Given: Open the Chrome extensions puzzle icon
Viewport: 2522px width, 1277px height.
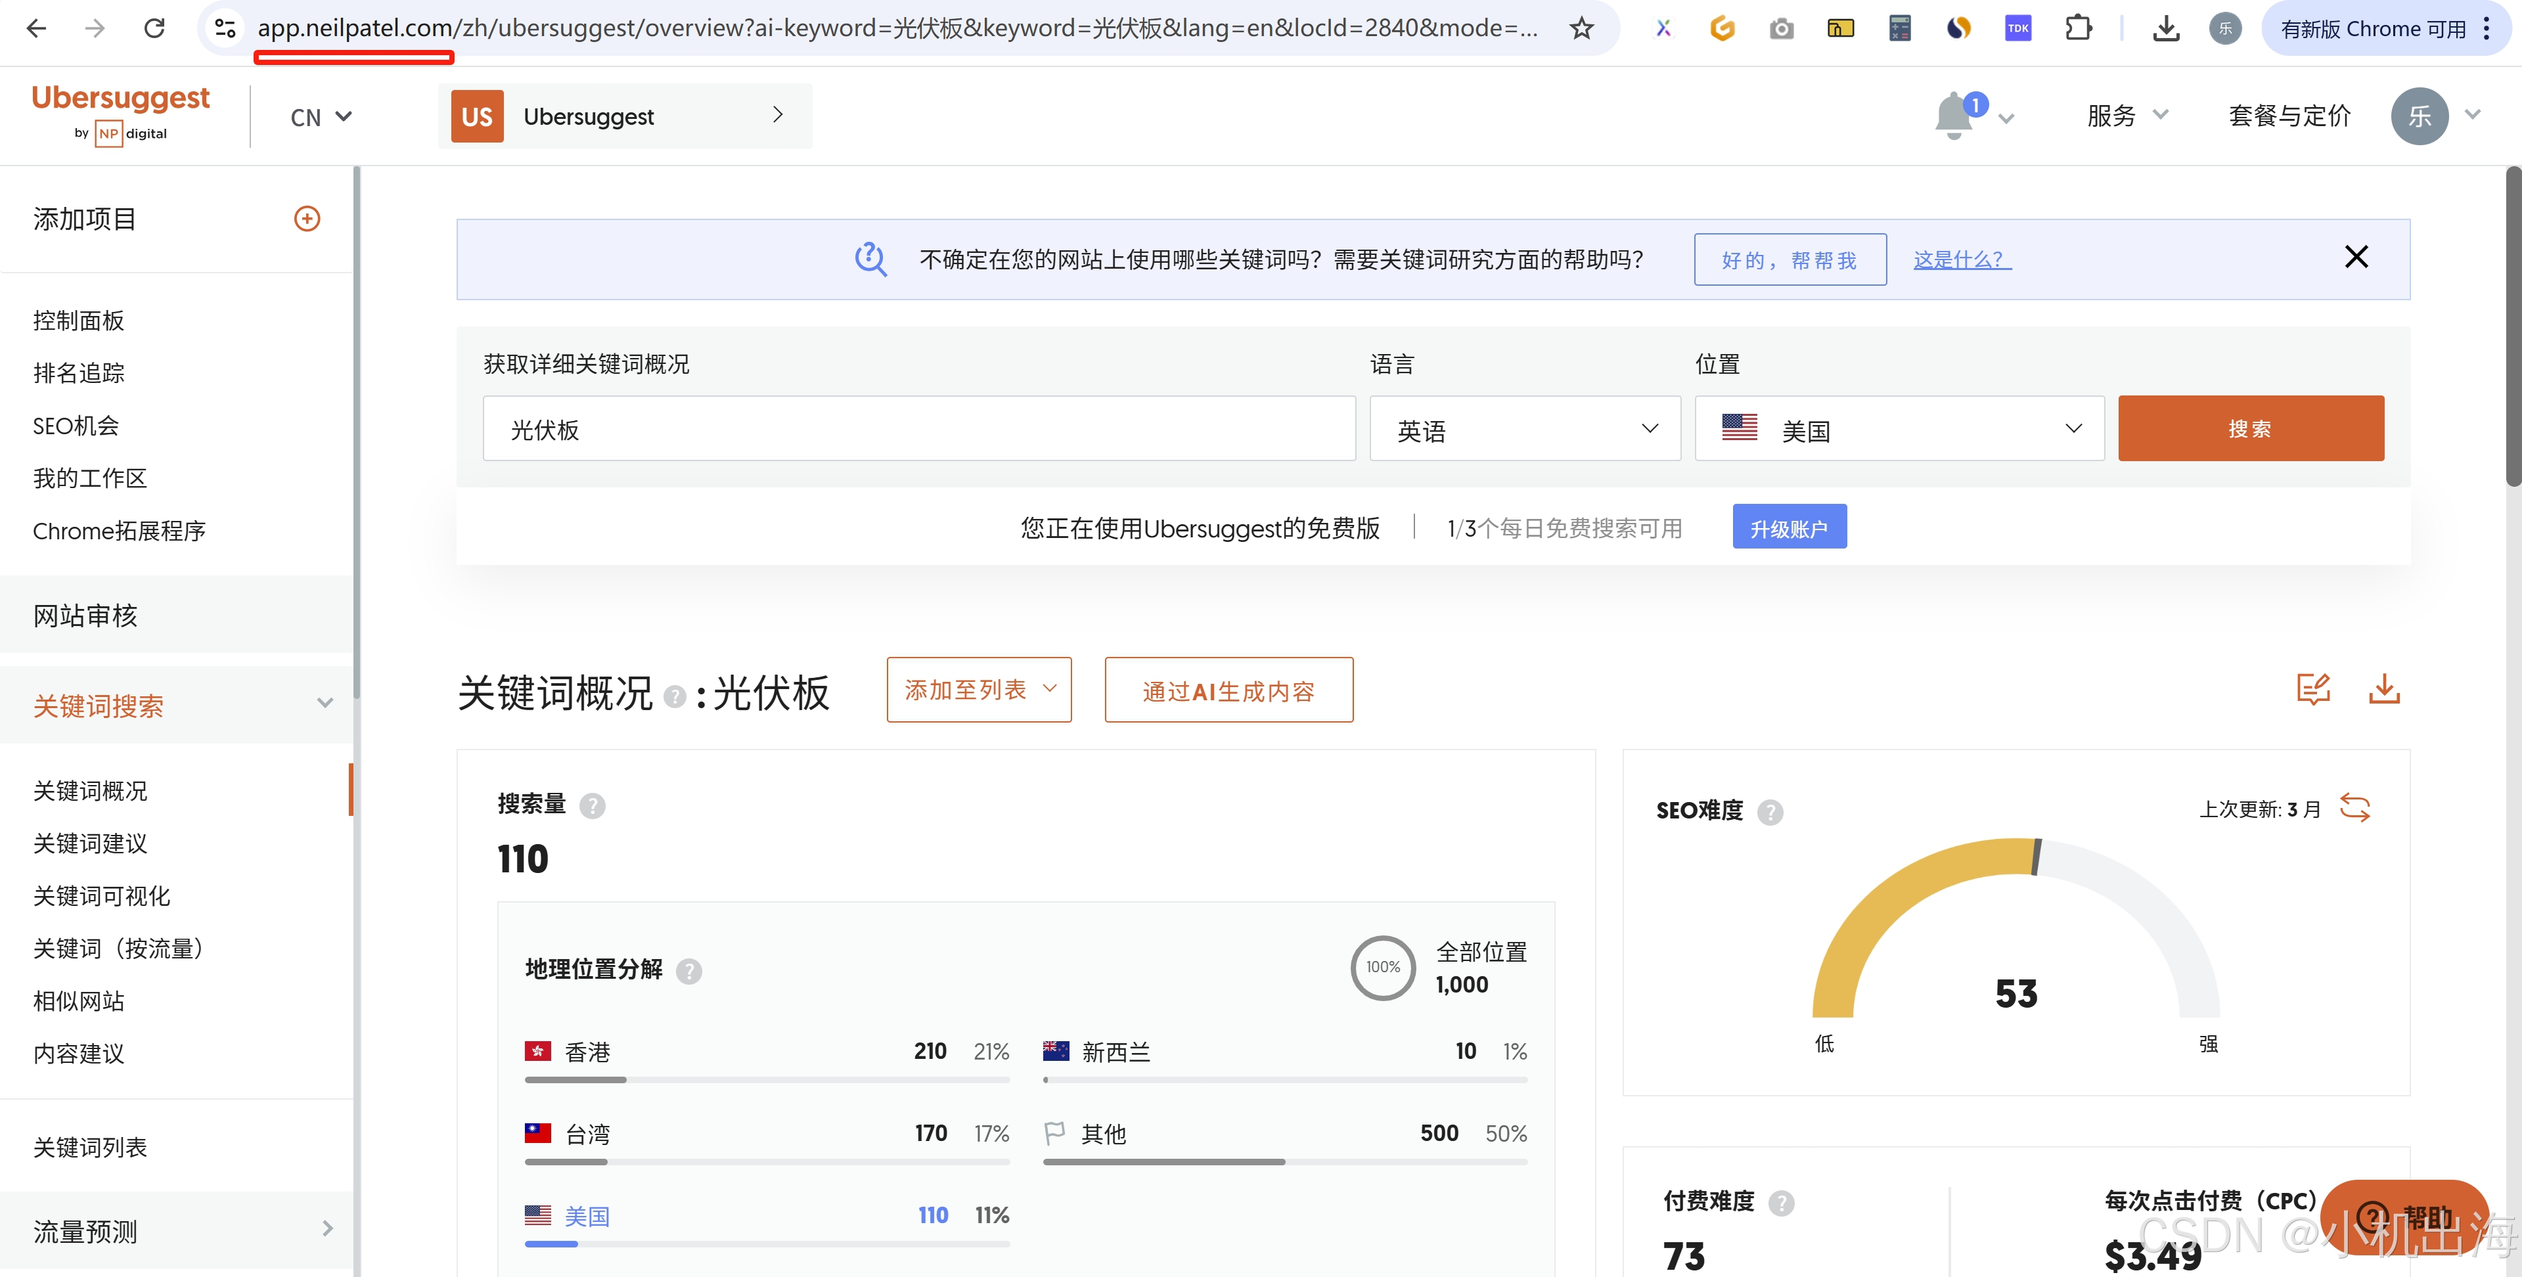Looking at the screenshot, I should (2077, 28).
